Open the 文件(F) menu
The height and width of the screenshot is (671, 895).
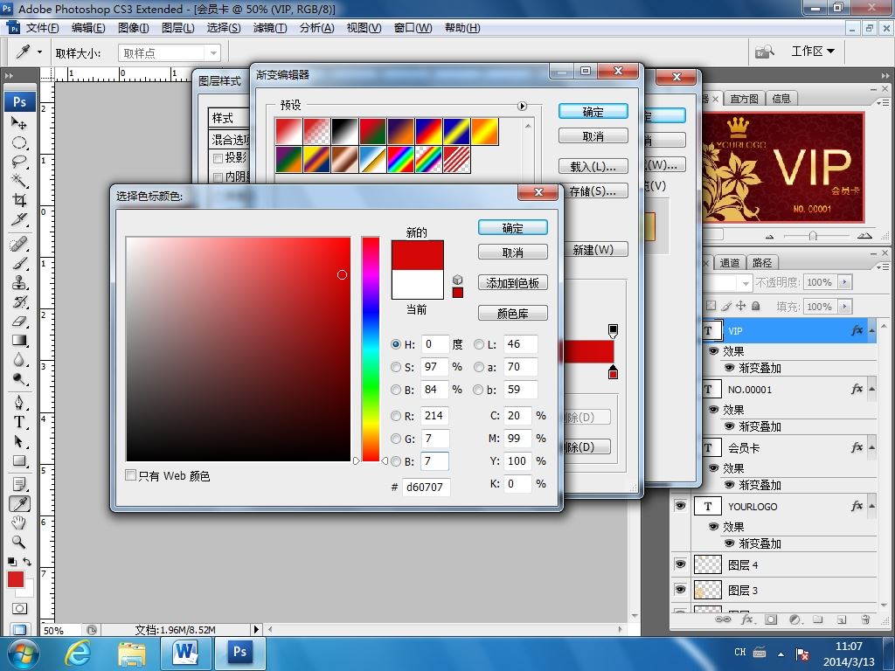click(42, 28)
